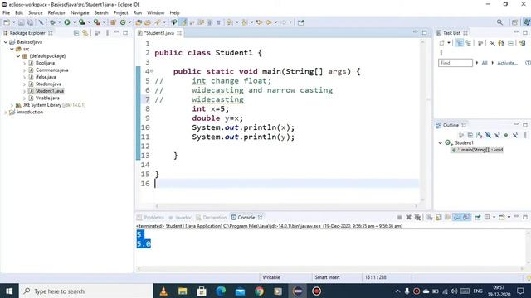Click the Last Edit Location icon
This screenshot has height=298, width=531.
click(260, 22)
